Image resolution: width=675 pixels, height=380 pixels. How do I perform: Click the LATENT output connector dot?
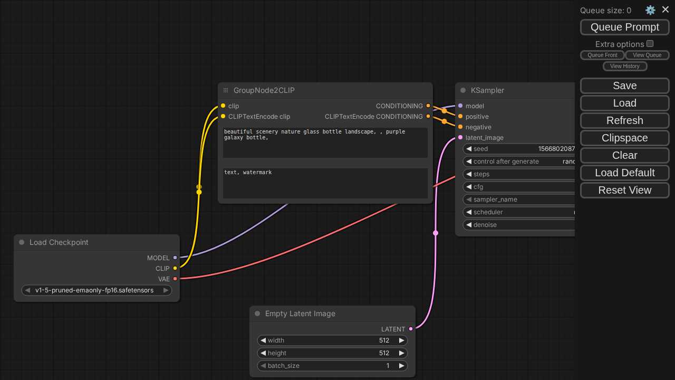coord(411,329)
